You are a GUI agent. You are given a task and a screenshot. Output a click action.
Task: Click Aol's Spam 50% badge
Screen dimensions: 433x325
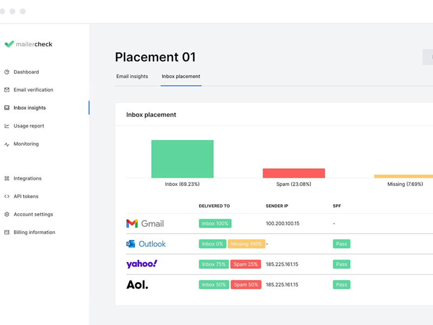click(246, 285)
